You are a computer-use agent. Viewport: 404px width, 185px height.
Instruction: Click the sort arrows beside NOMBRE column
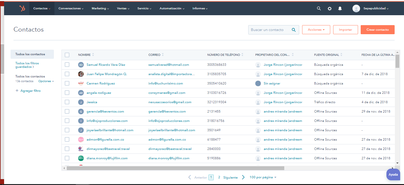click(93, 55)
